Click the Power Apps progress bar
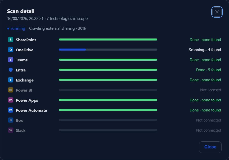The height and width of the screenshot is (160, 229). (108, 100)
